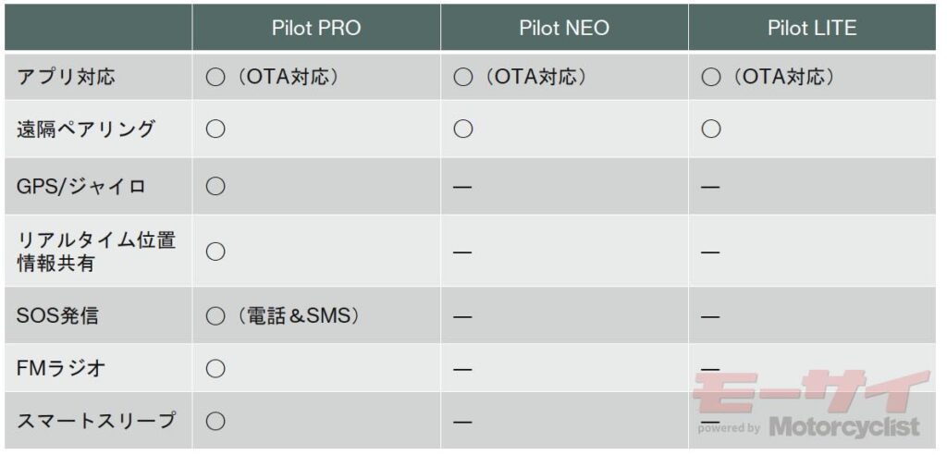
Task: Click the circle for Pilot LITE 遠隔ペアリング
Action: click(x=711, y=129)
